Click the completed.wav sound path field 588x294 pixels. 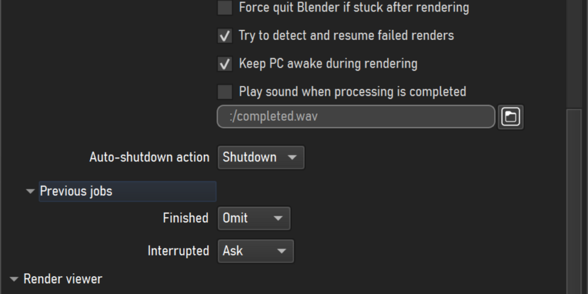356,117
